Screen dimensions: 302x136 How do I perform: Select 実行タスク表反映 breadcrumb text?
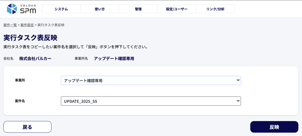[x=51, y=25]
